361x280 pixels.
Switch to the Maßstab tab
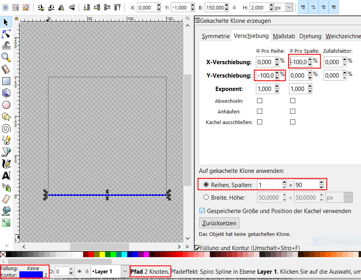point(284,36)
